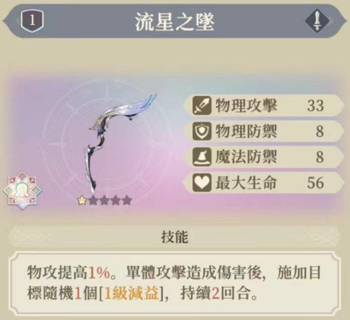Click the first gold star rating
The image size is (350, 320).
82,200
